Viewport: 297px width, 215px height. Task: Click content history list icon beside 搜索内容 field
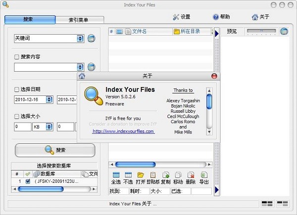click(x=91, y=67)
